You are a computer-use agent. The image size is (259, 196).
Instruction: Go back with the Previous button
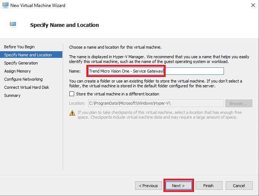click(x=148, y=185)
